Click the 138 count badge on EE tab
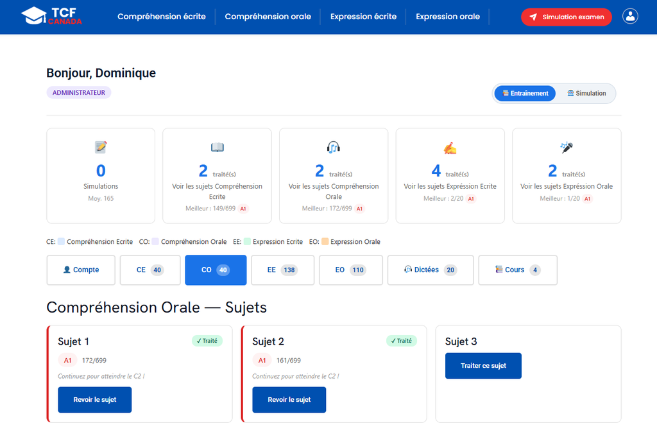Screen dimensions: 657x430 pyautogui.click(x=289, y=270)
